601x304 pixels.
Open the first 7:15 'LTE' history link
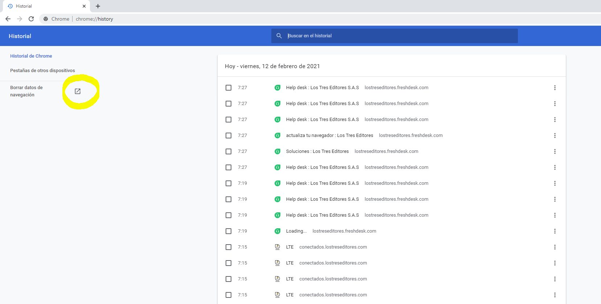(x=290, y=247)
